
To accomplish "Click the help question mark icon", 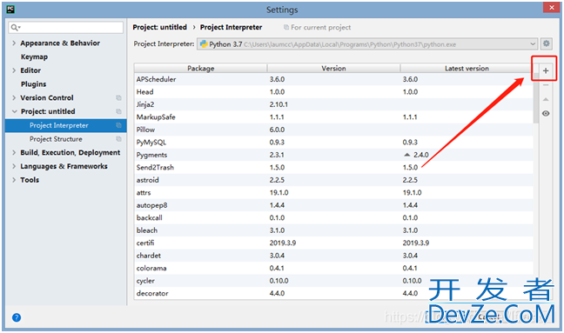I will click(x=17, y=317).
